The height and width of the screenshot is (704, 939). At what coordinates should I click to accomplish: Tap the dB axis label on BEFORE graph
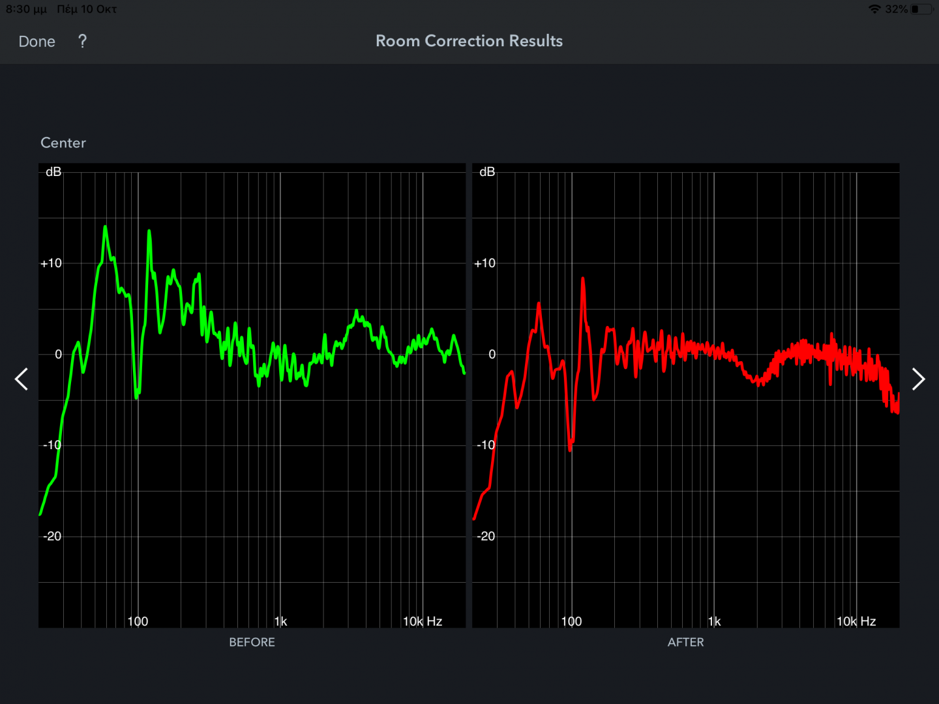(53, 172)
